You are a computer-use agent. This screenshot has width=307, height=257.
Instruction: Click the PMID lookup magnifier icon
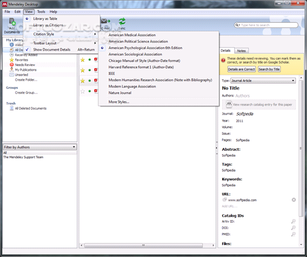click(x=294, y=234)
